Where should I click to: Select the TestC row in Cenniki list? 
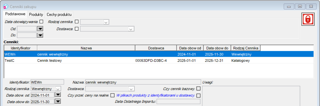coord(159,61)
